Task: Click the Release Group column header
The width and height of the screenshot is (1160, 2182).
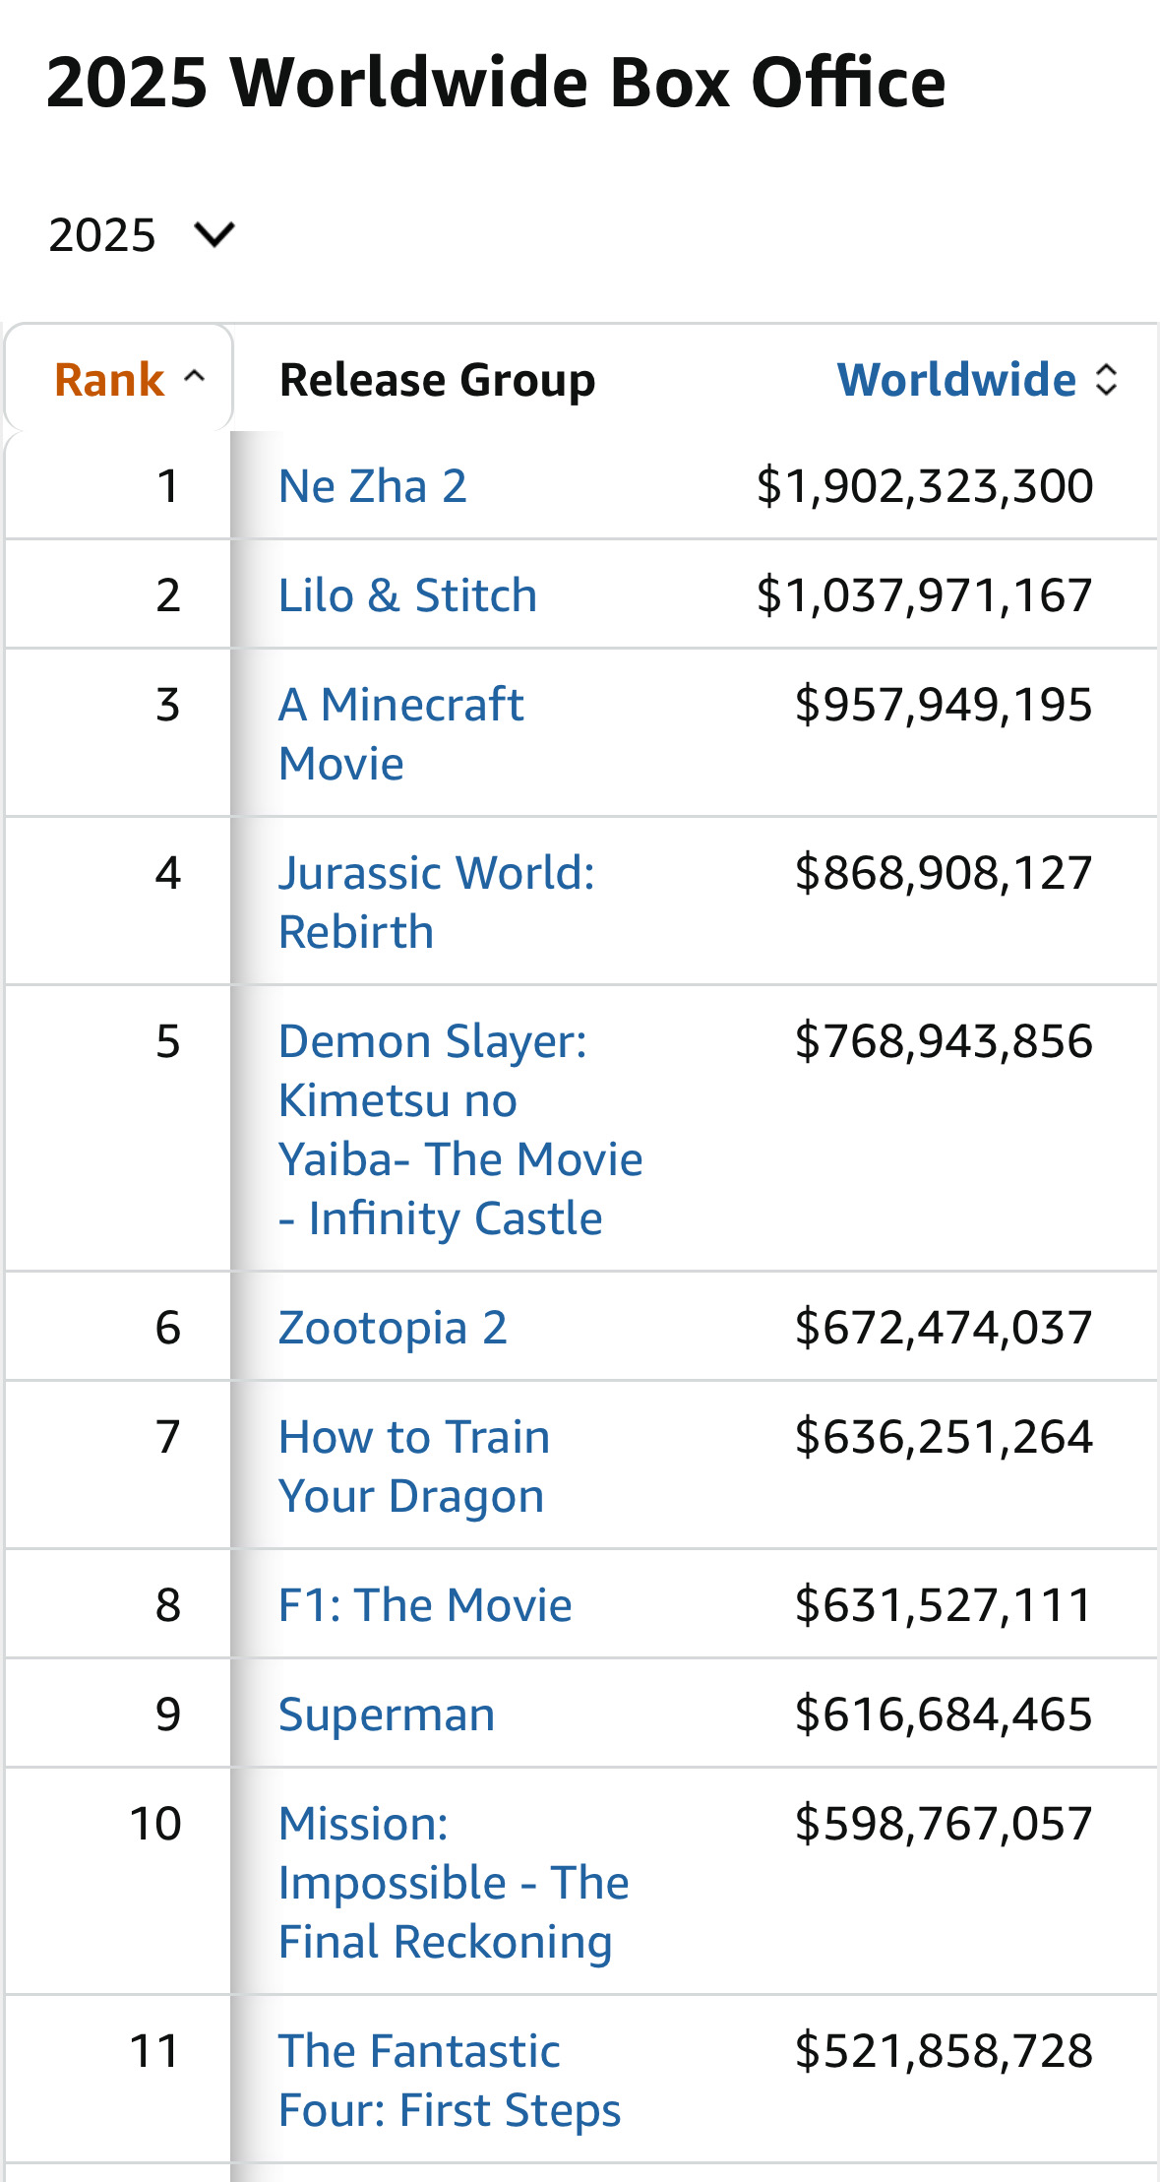Action: point(437,380)
